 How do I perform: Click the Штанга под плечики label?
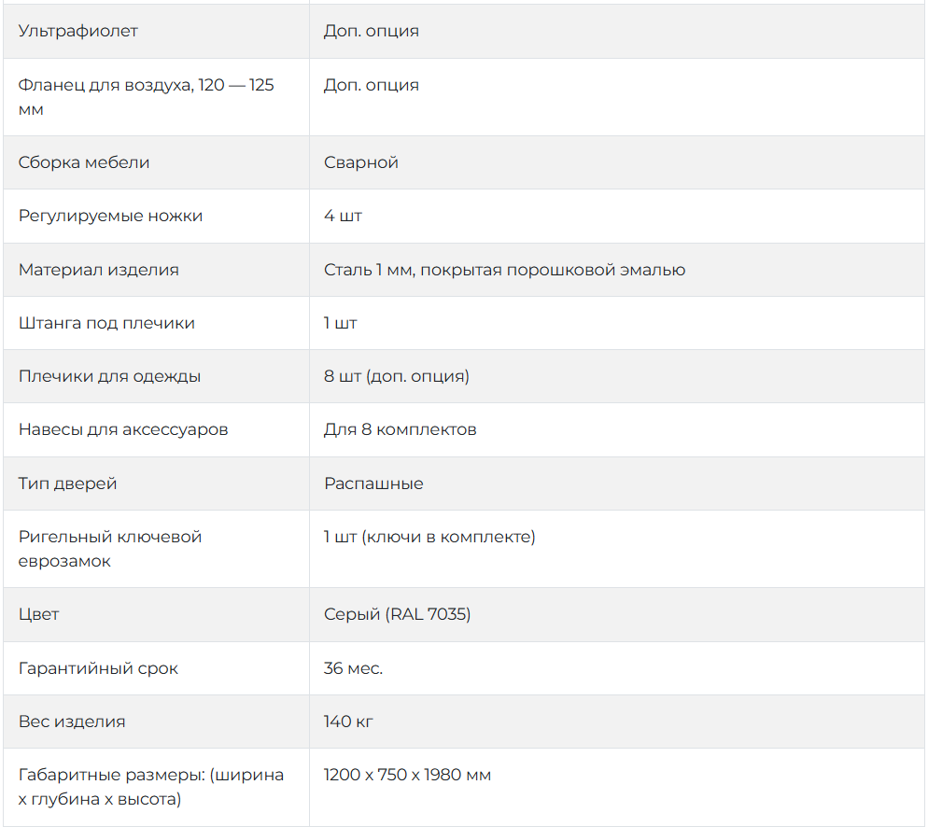coord(106,323)
